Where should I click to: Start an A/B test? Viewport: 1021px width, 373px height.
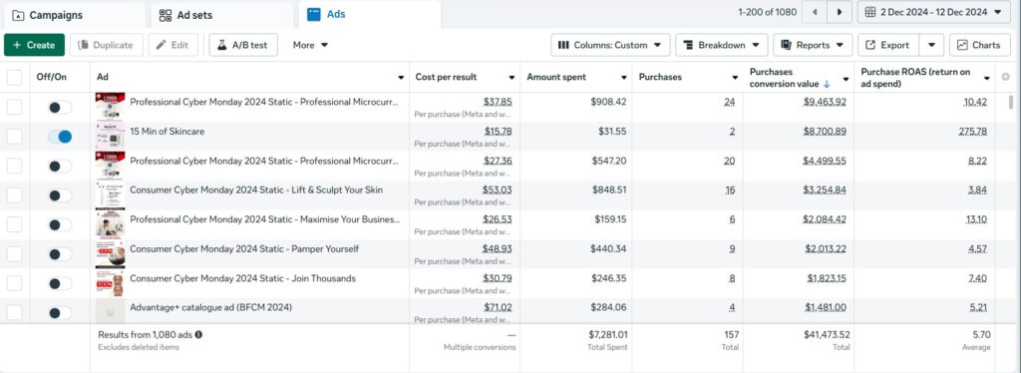[x=243, y=45]
